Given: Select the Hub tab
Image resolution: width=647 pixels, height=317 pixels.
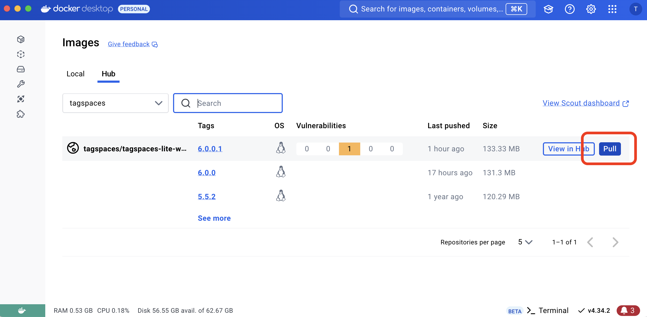Looking at the screenshot, I should pyautogui.click(x=108, y=74).
